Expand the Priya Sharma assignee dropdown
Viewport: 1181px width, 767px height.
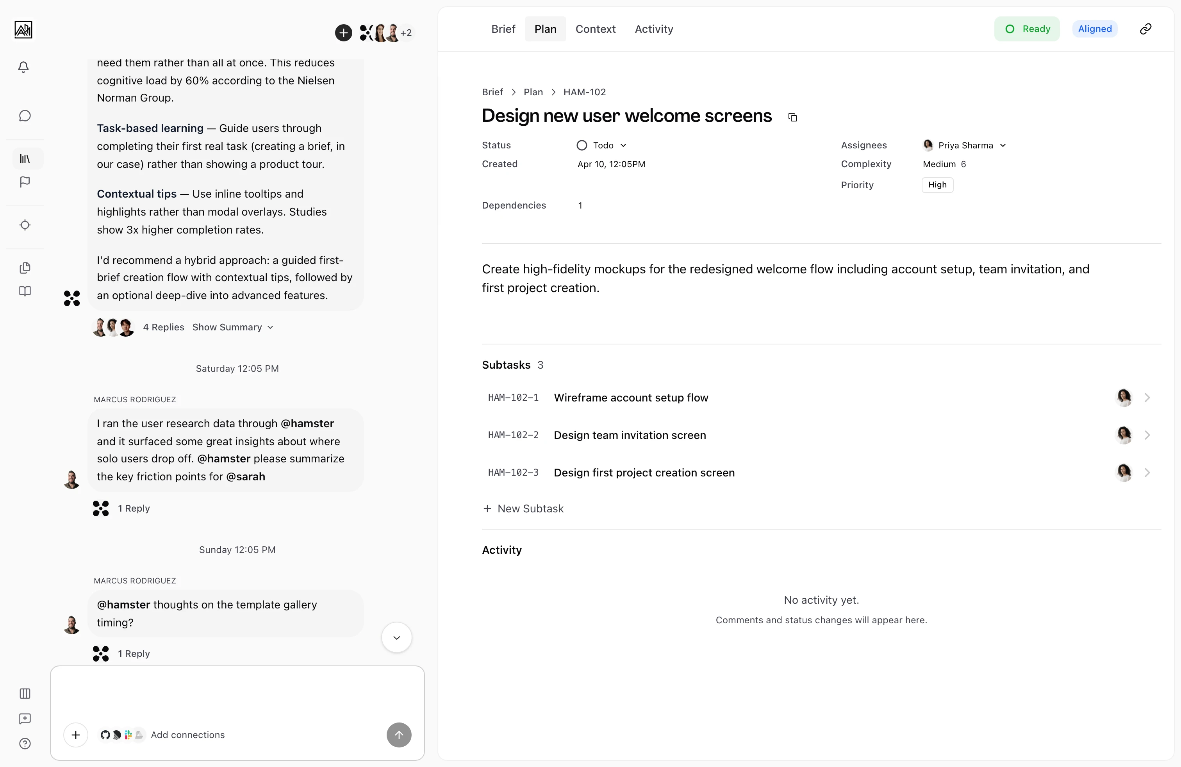(x=1003, y=145)
